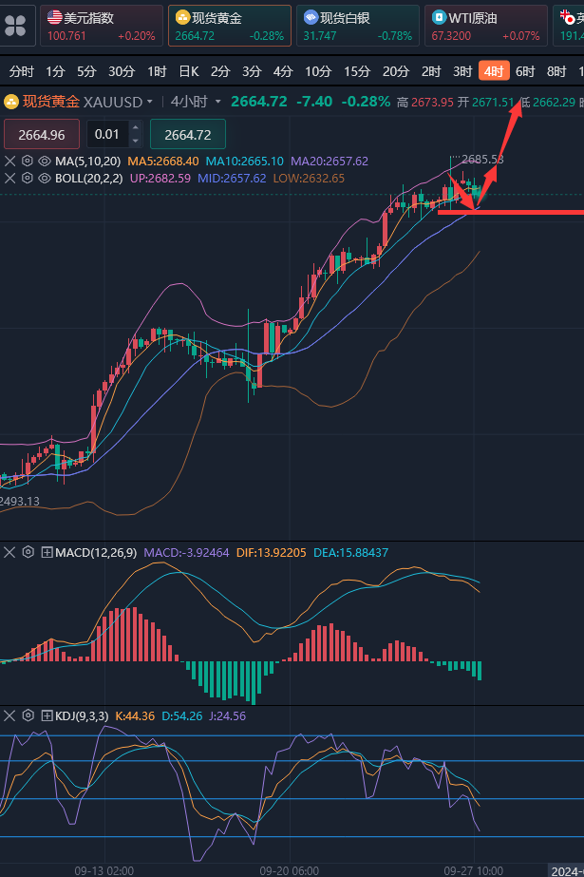Open settings gear for BOLL(20,2,2) indicator
584x877 pixels.
27,179
